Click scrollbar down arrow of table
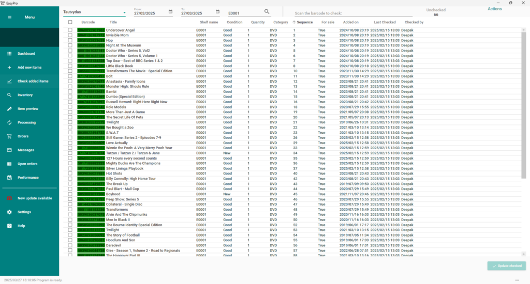The height and width of the screenshot is (284, 530). pyautogui.click(x=524, y=255)
